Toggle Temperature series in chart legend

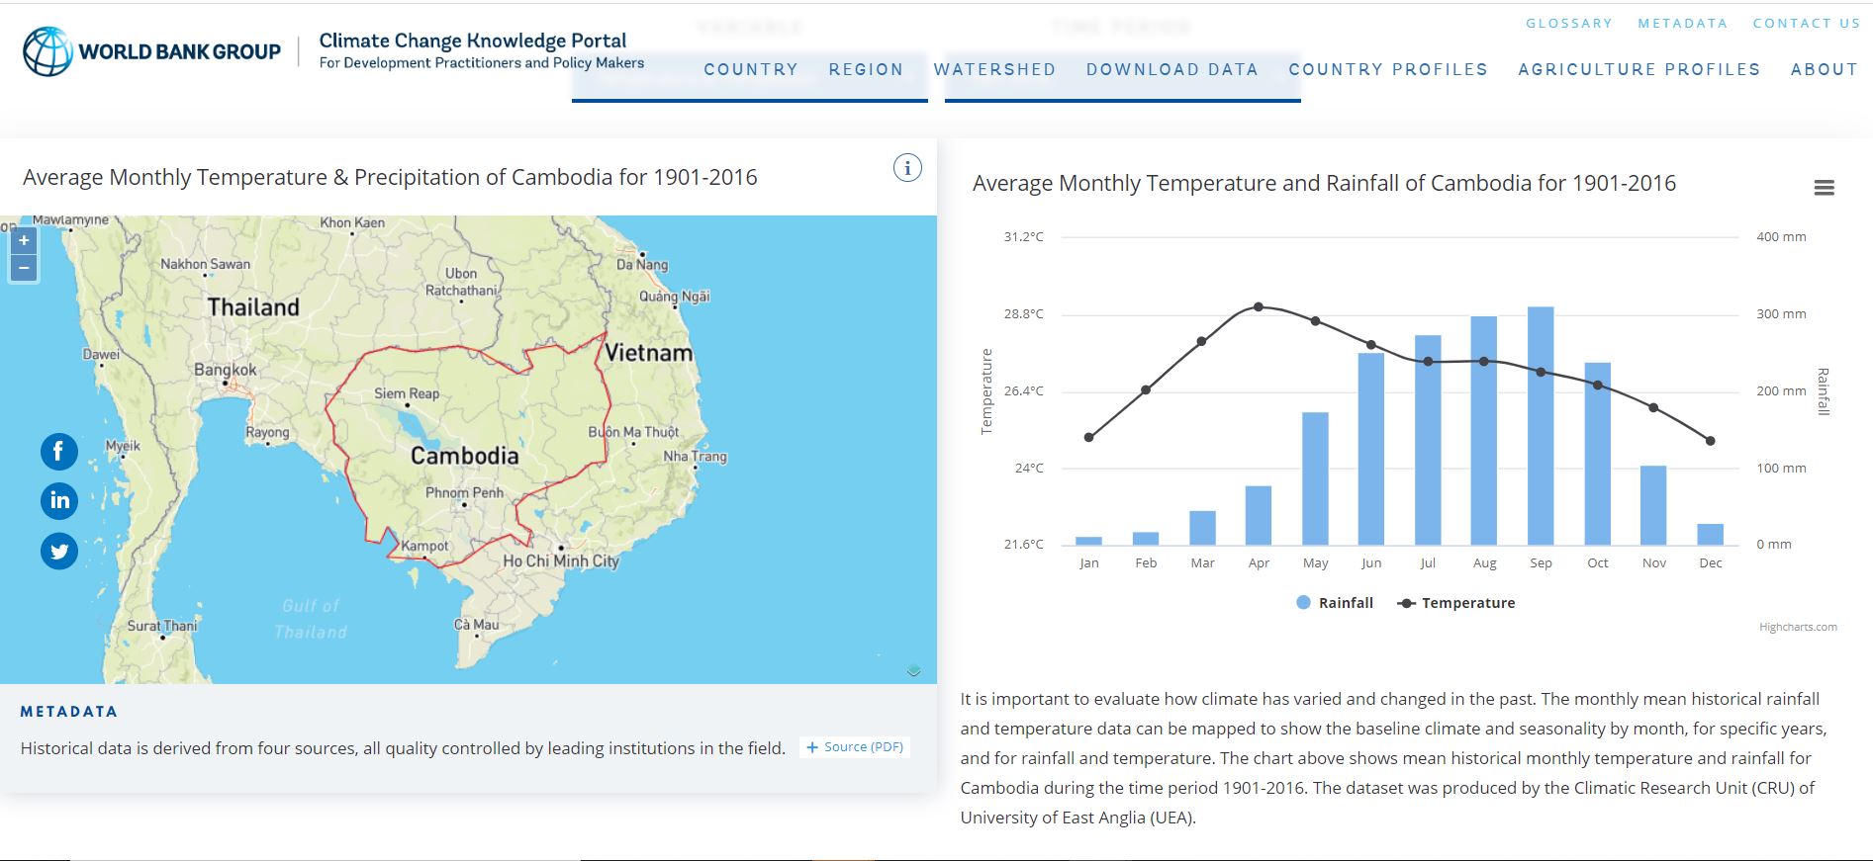click(x=1456, y=603)
